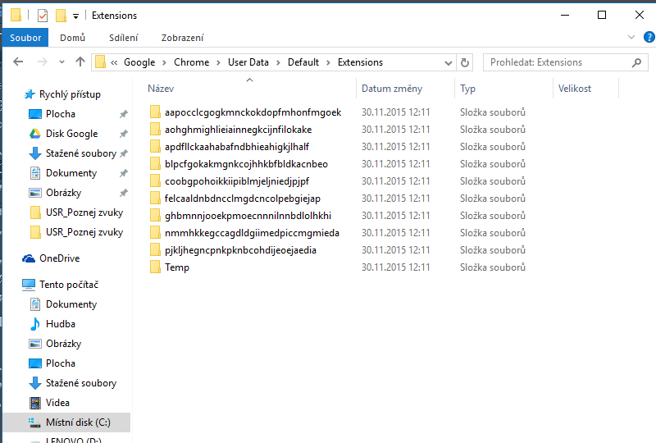Open the Quick Access Toolbar customize dropdown
Screen dimensions: 656x443
click(76, 16)
